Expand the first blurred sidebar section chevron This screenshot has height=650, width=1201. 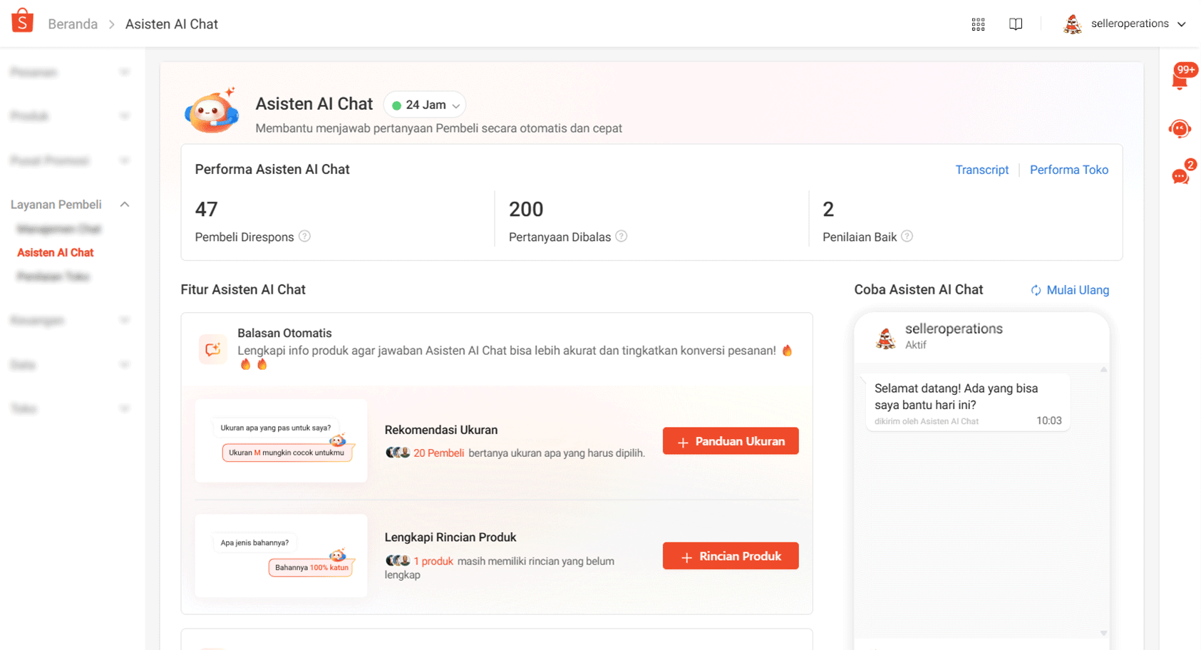click(x=125, y=72)
